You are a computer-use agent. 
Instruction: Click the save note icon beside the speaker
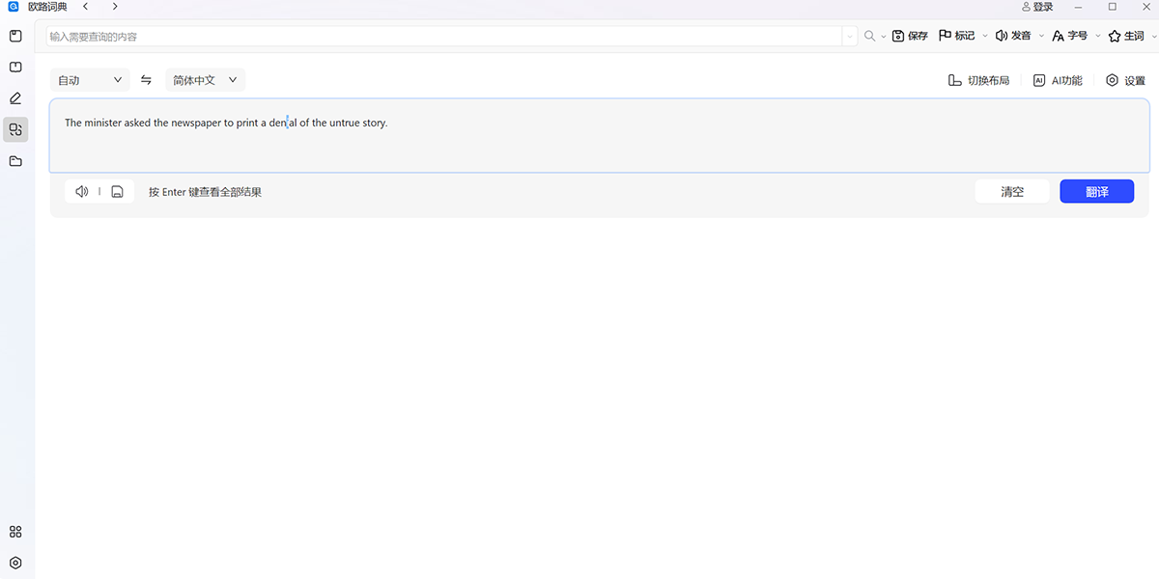(117, 192)
